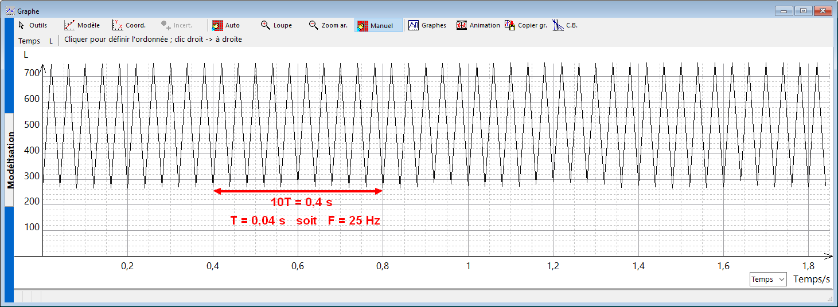Click the Temps/s axis label
This screenshot has width=838, height=307.
812,279
